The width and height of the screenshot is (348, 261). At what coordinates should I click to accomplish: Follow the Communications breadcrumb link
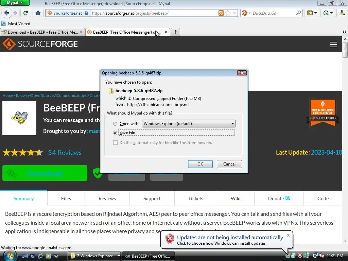(72, 95)
